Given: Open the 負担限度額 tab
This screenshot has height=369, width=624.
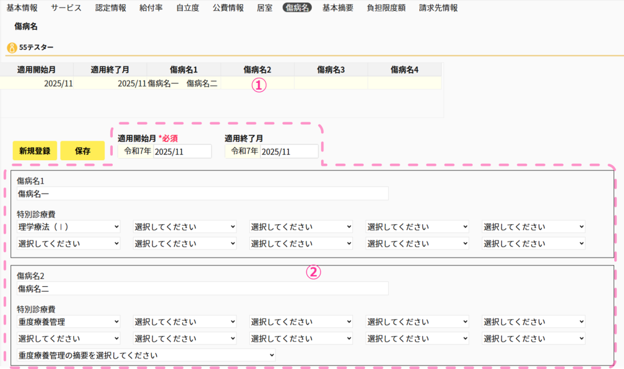Looking at the screenshot, I should (386, 8).
